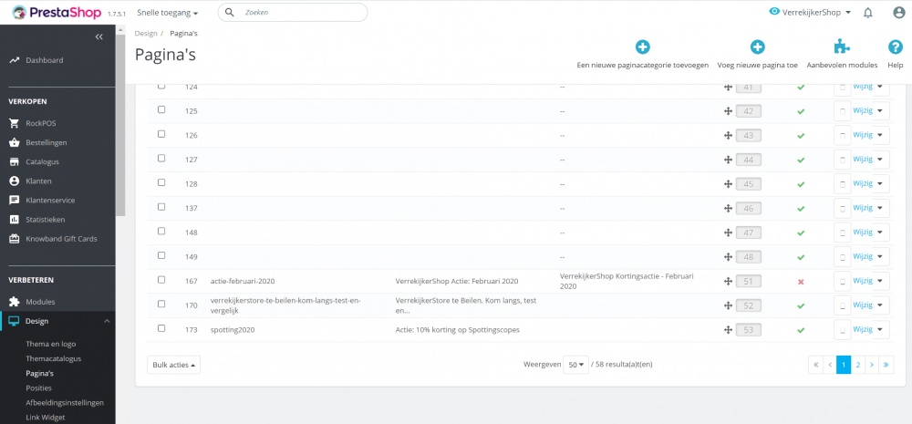This screenshot has height=424, width=912.
Task: Open the action dropdown arrow for row 125
Action: tap(881, 110)
